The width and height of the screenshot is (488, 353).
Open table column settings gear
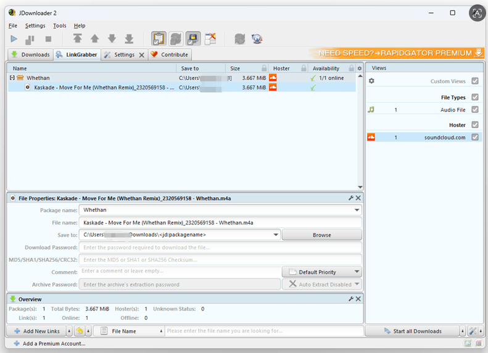pyautogui.click(x=360, y=68)
